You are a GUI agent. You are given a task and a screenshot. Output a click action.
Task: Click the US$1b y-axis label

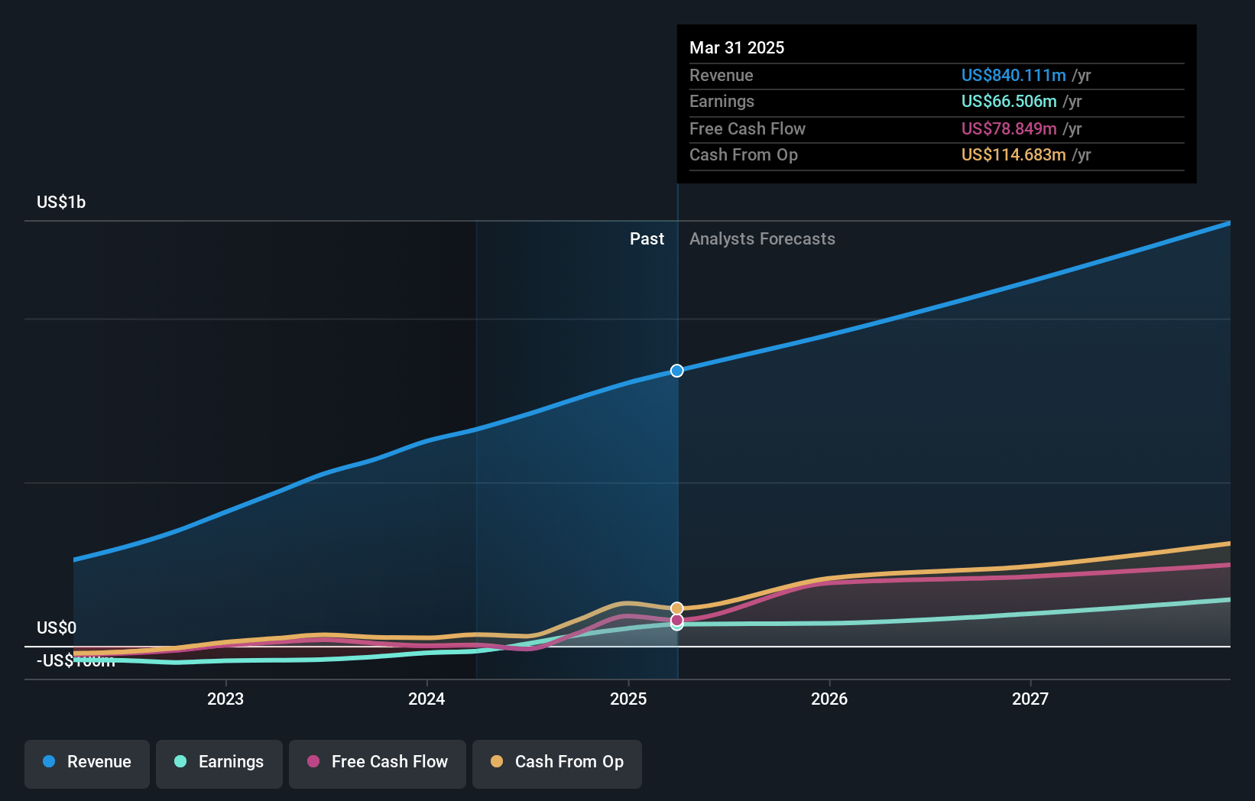[x=61, y=202]
